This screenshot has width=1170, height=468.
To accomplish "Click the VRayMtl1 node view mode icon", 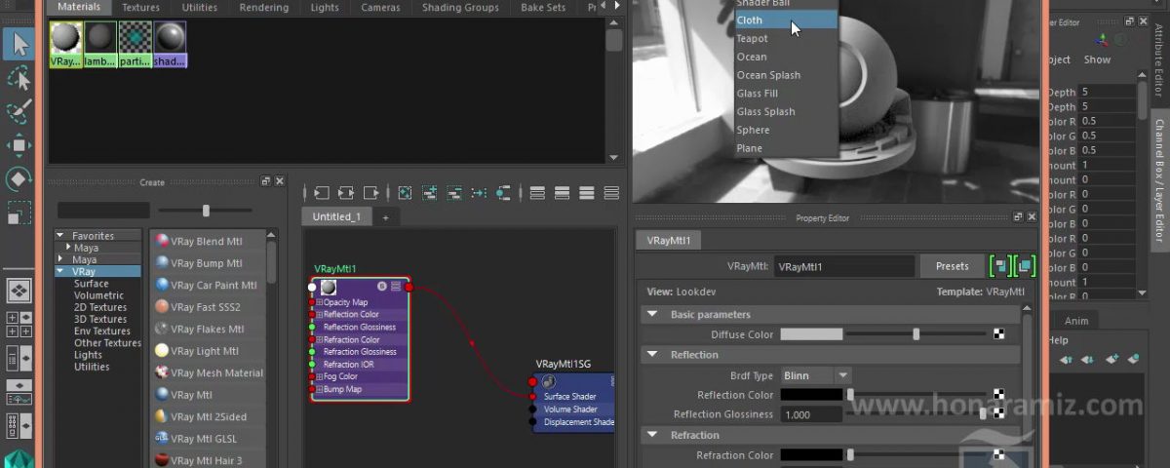I will [396, 287].
